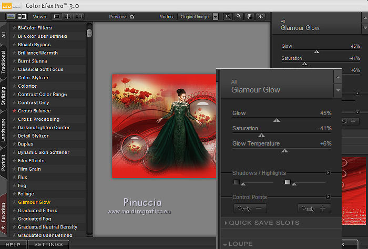Switch to single image view
This screenshot has width=368, height=249.
(x=56, y=17)
